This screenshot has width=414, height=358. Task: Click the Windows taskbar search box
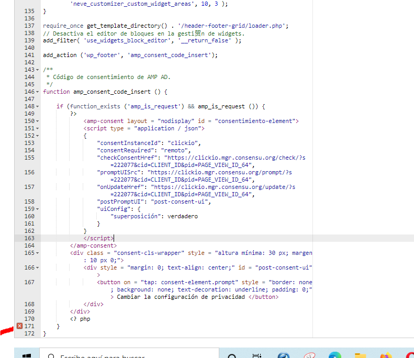click(x=129, y=354)
